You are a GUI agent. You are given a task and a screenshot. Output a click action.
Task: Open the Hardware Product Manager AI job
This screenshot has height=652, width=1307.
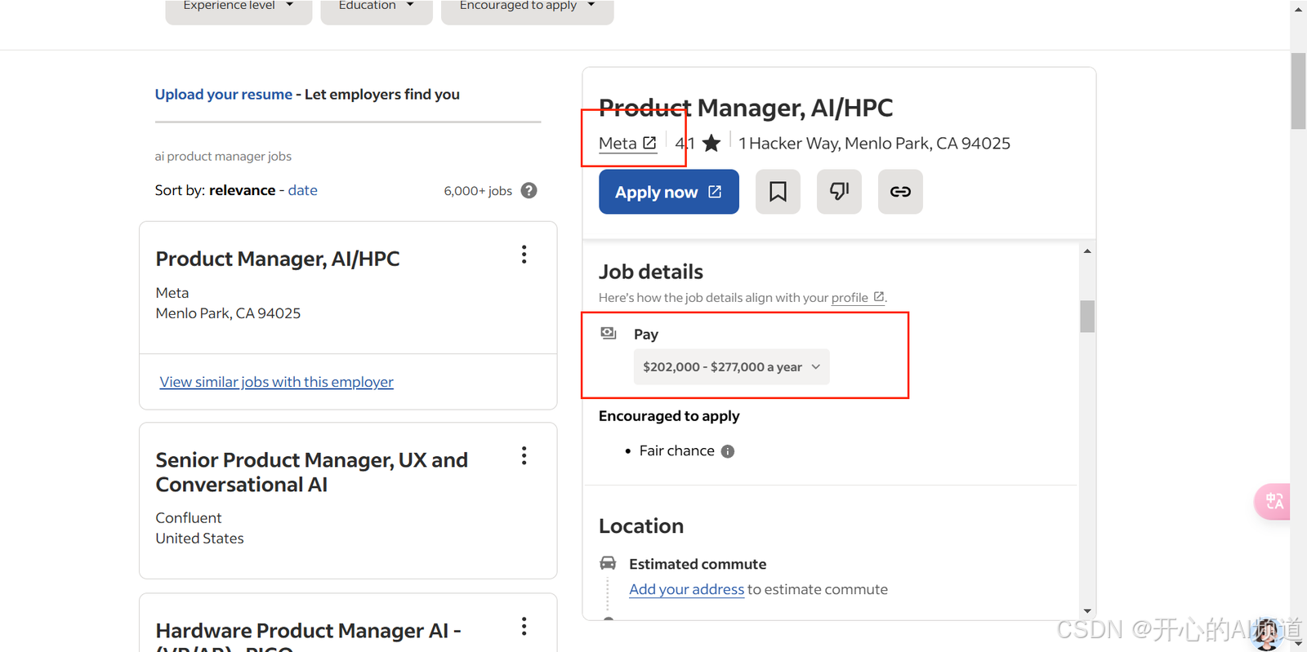tap(309, 635)
